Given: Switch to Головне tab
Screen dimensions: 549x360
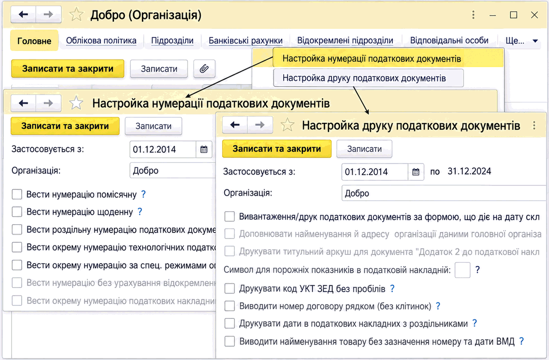Looking at the screenshot, I should (x=34, y=41).
